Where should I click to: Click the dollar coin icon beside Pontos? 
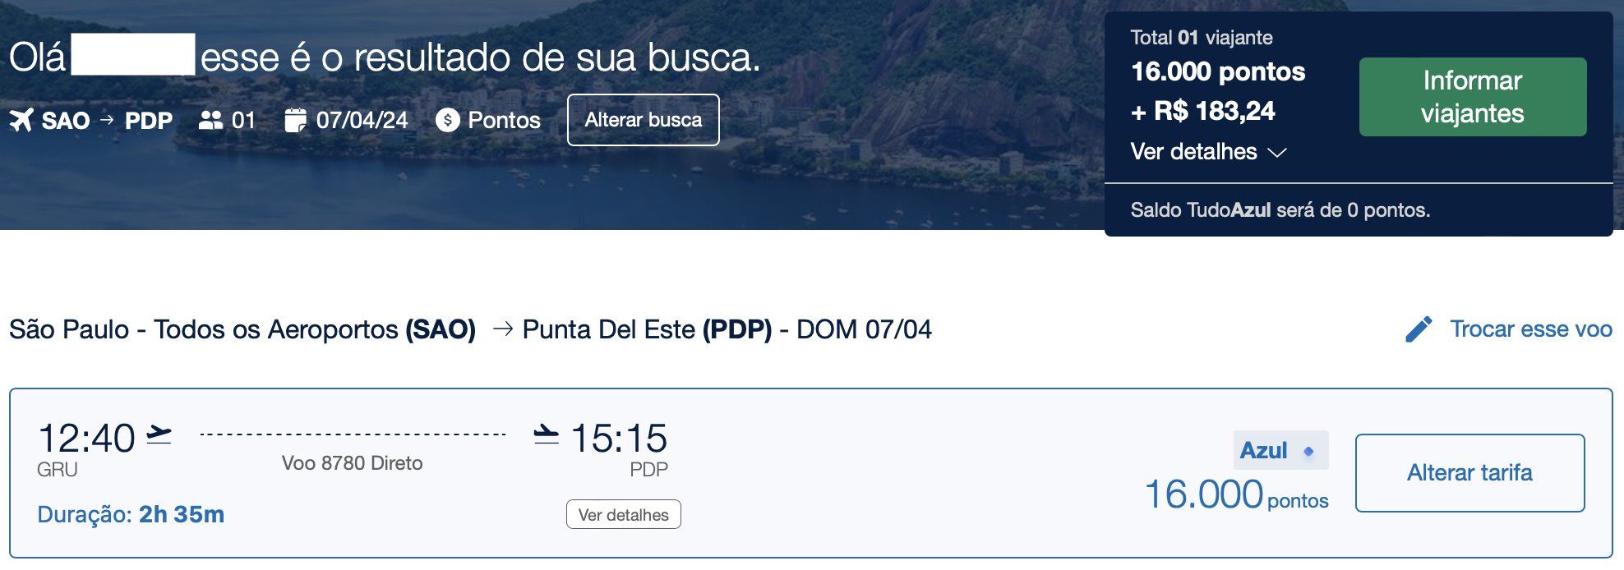coord(447,121)
